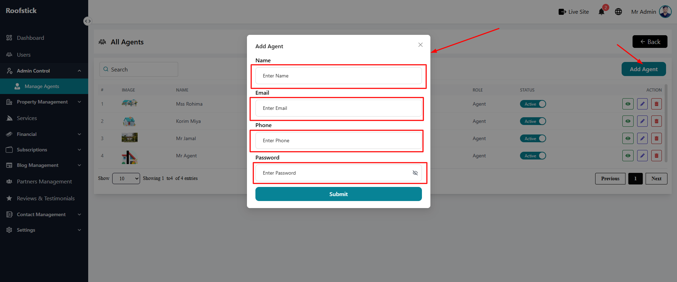The height and width of the screenshot is (282, 677).
Task: Toggle password visibility eye icon
Action: (415, 173)
